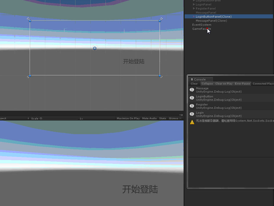The height and width of the screenshot is (206, 274).
Task: Click the info icon of Login log
Action: 192,114
